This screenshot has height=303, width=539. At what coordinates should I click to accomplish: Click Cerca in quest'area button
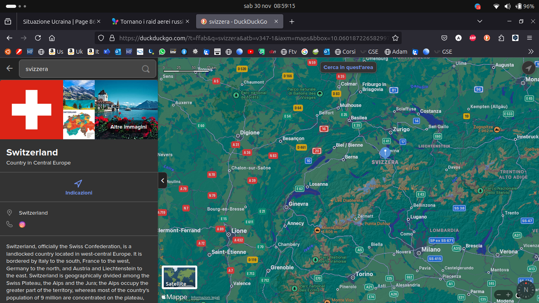click(348, 67)
